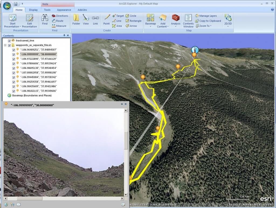Click the blue info marker on map

(195, 50)
